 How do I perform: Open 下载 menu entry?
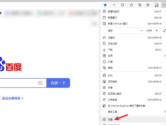click(133, 50)
